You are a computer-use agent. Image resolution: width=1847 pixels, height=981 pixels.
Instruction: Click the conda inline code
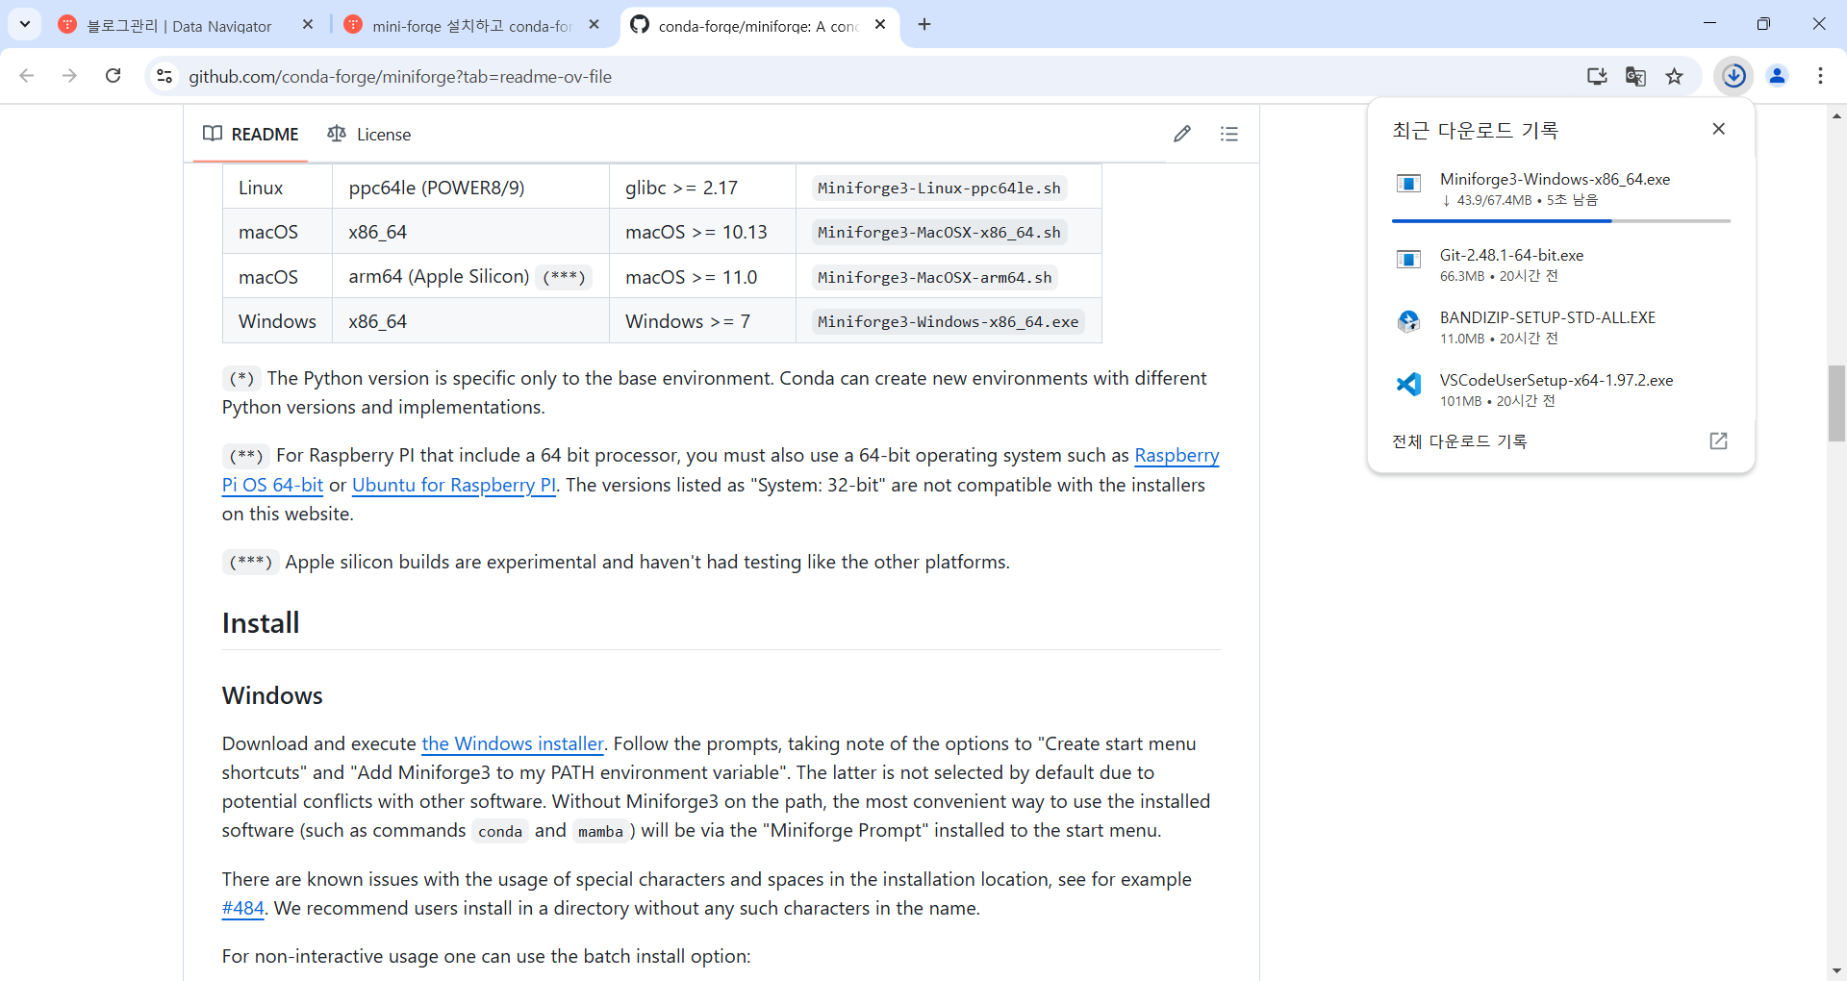point(500,832)
